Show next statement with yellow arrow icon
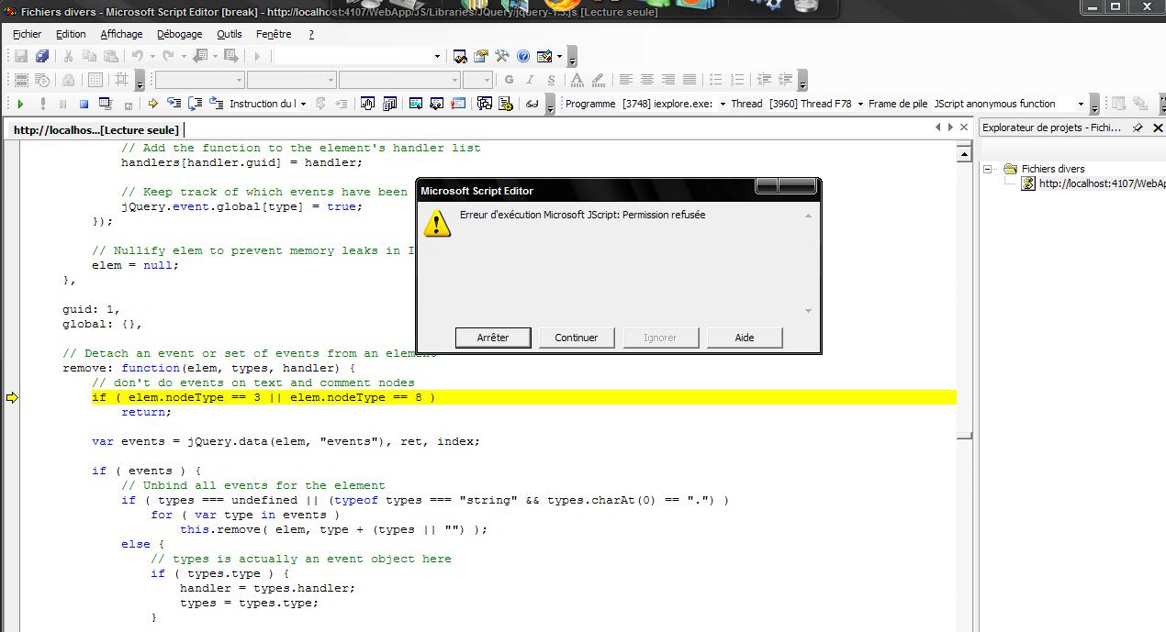 click(153, 104)
